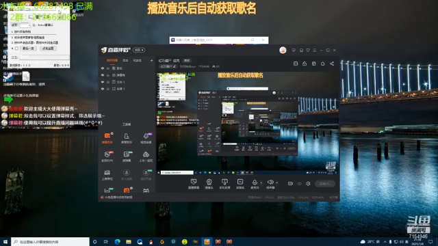Tick checkbox on line 4 of small dialog
The height and width of the screenshot is (246, 438).
coord(16,49)
